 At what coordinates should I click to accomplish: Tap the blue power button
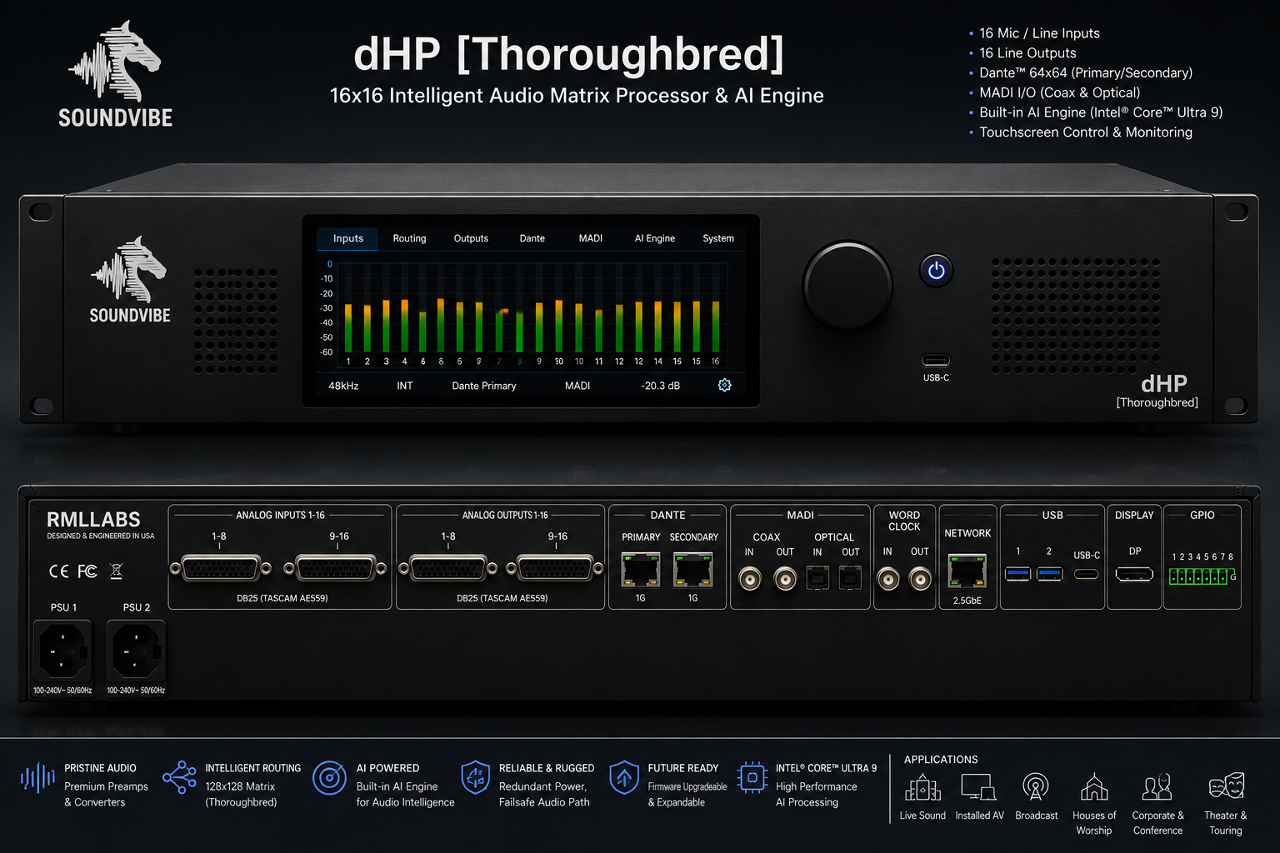(936, 271)
